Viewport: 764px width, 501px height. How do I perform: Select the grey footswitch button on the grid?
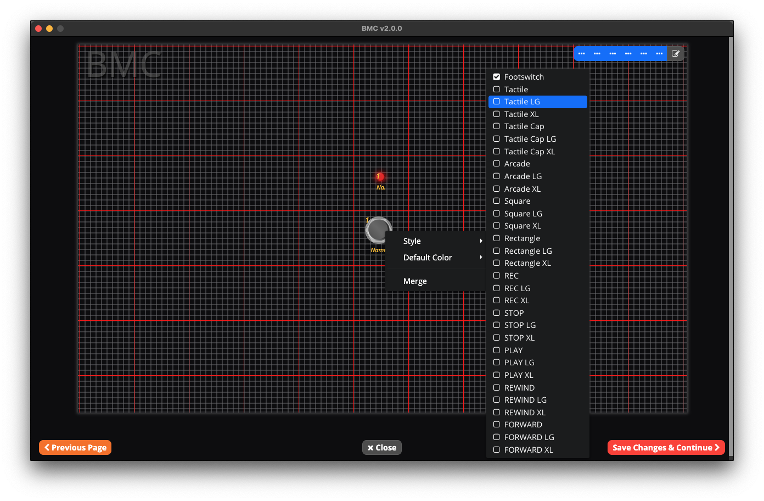[x=378, y=230]
